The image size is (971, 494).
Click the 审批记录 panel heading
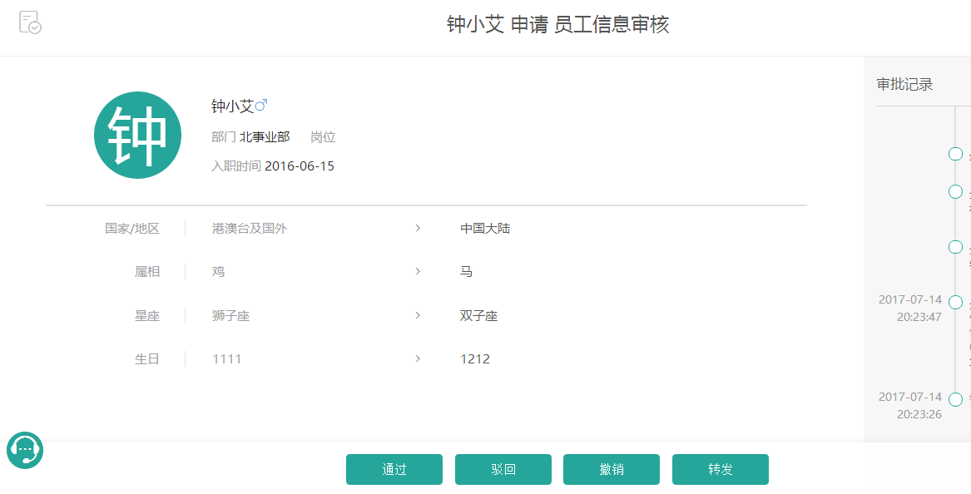click(x=904, y=84)
